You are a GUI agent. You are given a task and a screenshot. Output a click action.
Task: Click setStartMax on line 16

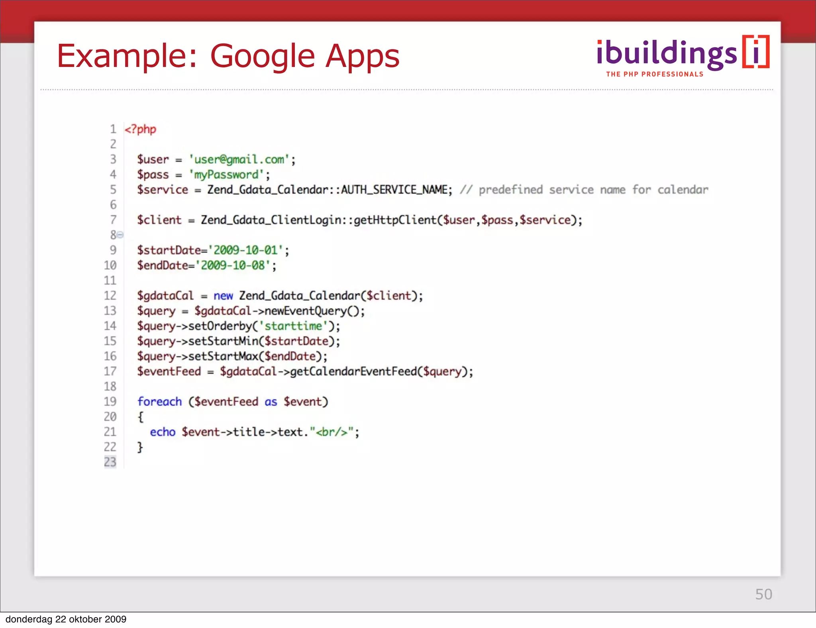(x=223, y=356)
